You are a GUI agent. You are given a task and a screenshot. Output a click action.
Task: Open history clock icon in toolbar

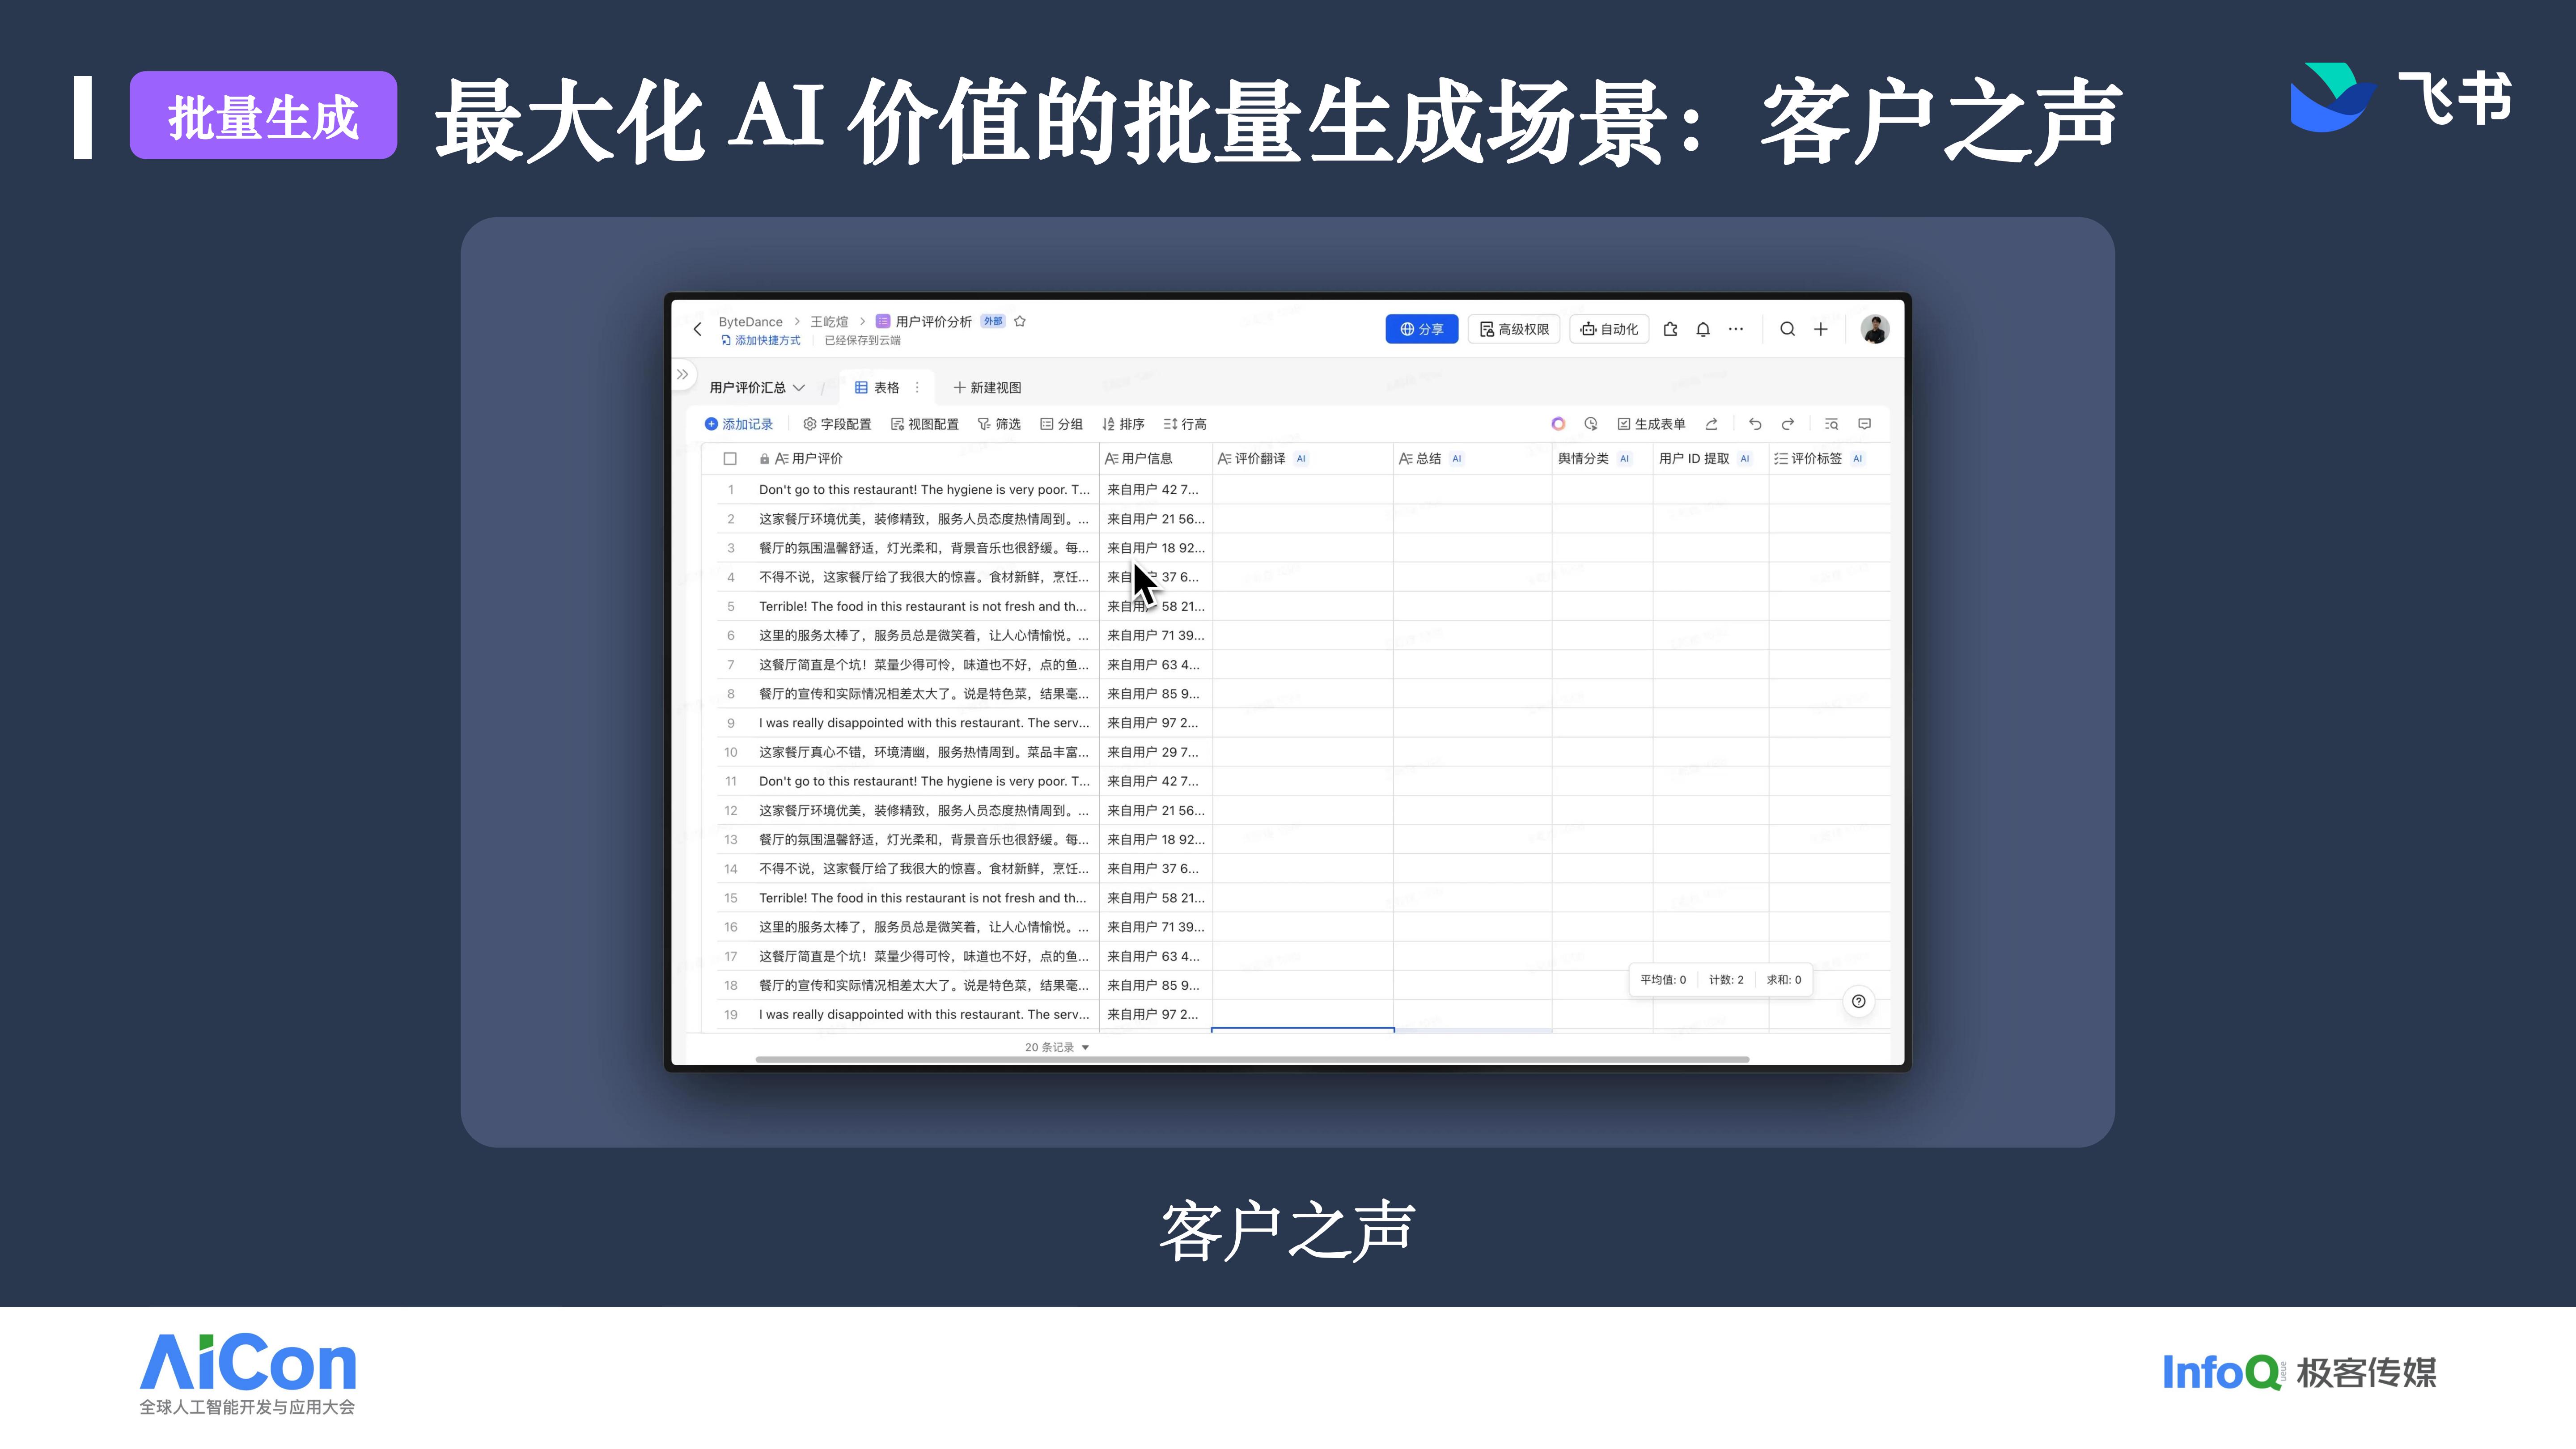point(1591,424)
